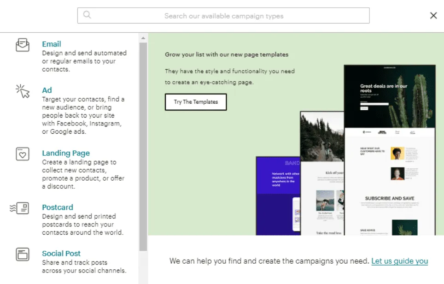Click the Email envelope icon
Image resolution: width=444 pixels, height=284 pixels.
(x=23, y=45)
